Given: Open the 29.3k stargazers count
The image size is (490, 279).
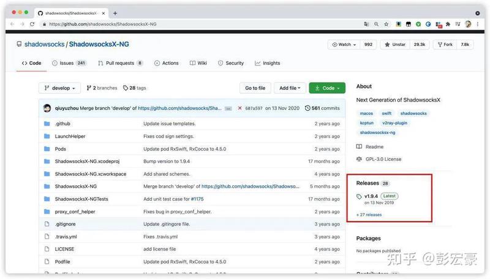Looking at the screenshot, I should tap(420, 45).
